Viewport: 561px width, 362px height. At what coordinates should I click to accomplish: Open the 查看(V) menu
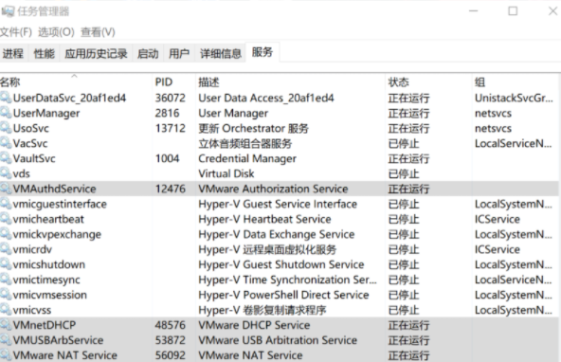[x=98, y=32]
